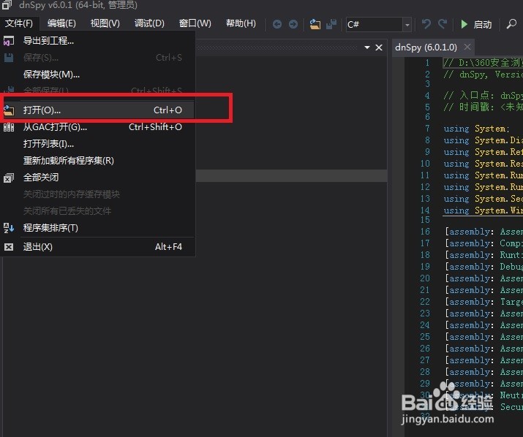Click the open file toolbar icon

(x=315, y=24)
